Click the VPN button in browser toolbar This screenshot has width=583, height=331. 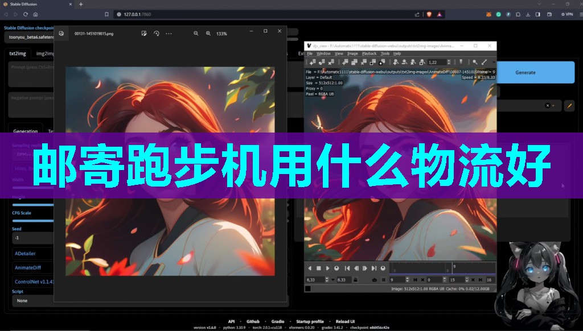[567, 14]
